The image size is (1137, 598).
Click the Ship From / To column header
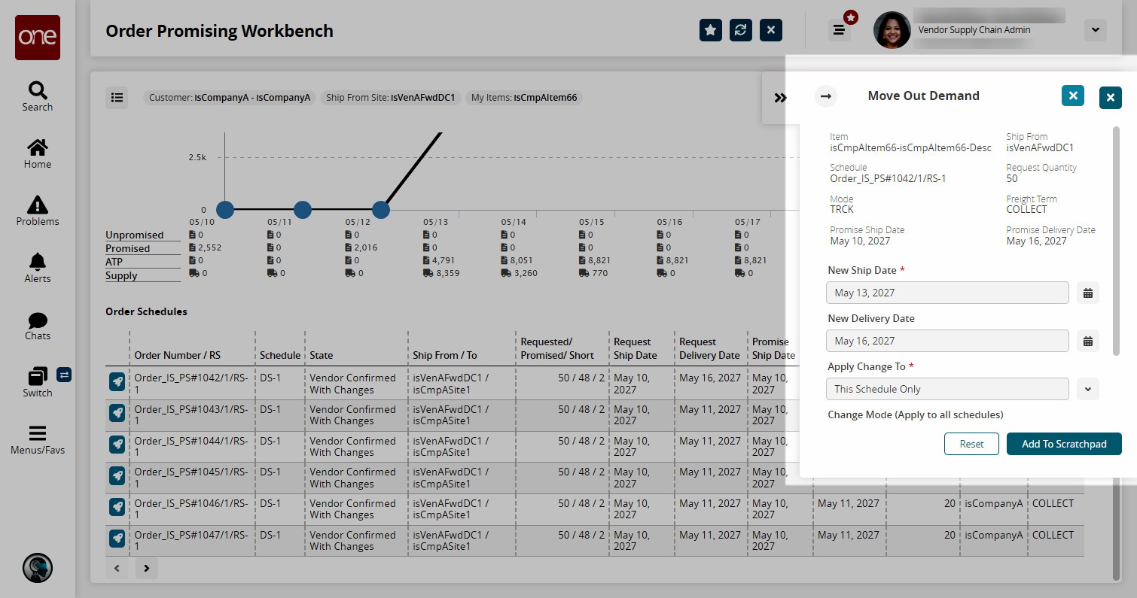click(445, 355)
